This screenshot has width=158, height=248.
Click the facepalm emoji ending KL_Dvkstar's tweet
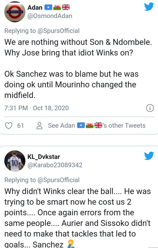(x=70, y=245)
